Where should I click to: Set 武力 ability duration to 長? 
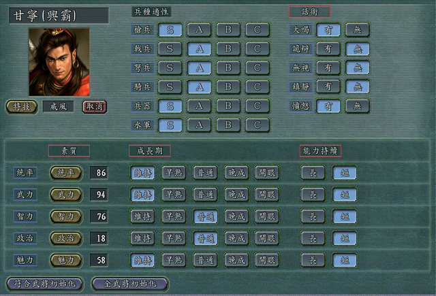tap(313, 195)
